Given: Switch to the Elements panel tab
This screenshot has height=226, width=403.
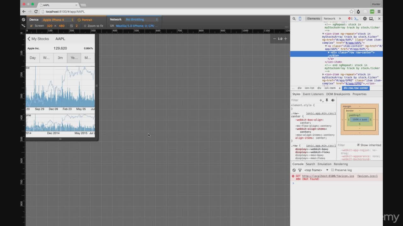Looking at the screenshot, I should tap(313, 19).
